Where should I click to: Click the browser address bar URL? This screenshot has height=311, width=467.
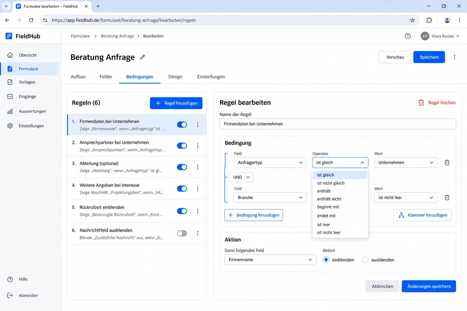click(x=124, y=20)
